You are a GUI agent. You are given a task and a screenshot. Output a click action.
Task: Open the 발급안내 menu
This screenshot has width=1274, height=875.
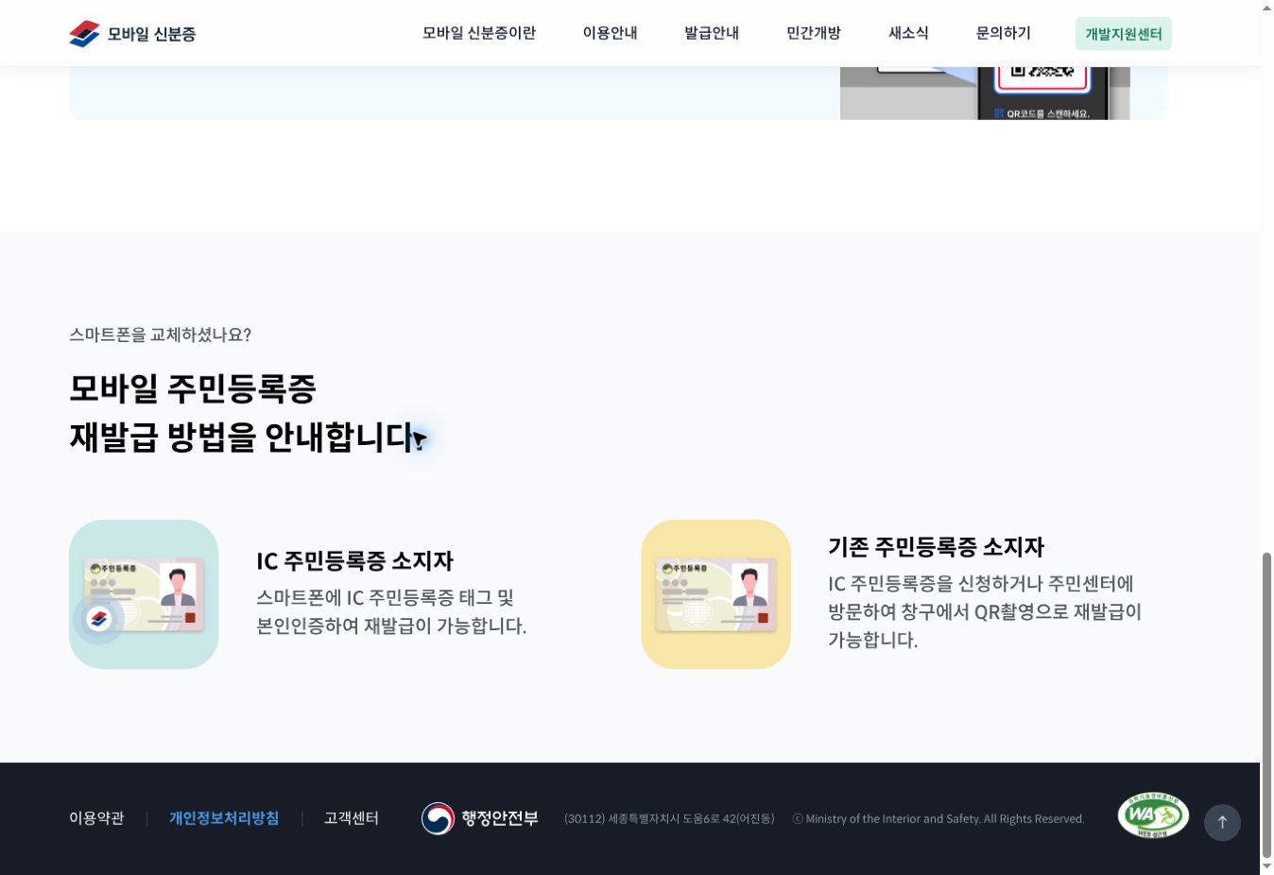point(712,33)
